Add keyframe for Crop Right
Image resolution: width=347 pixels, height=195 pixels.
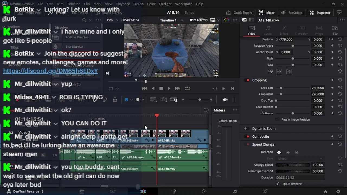click(332, 94)
